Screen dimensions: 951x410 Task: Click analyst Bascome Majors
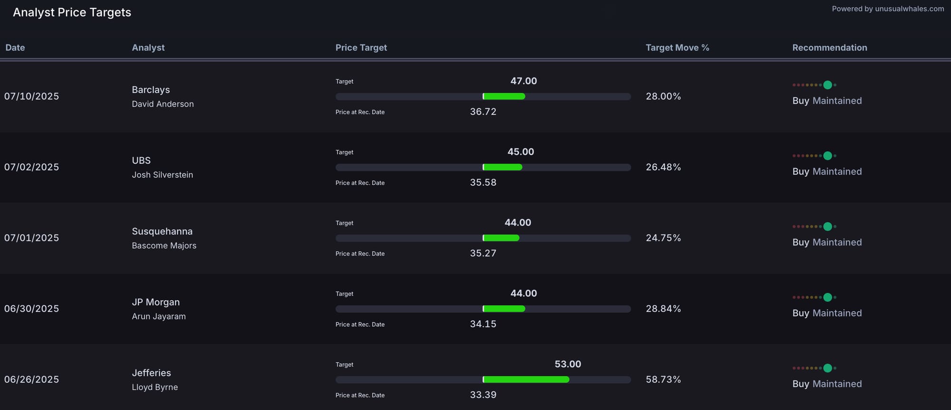(x=164, y=246)
